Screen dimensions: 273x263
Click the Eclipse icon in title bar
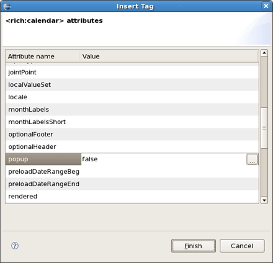(7, 6)
